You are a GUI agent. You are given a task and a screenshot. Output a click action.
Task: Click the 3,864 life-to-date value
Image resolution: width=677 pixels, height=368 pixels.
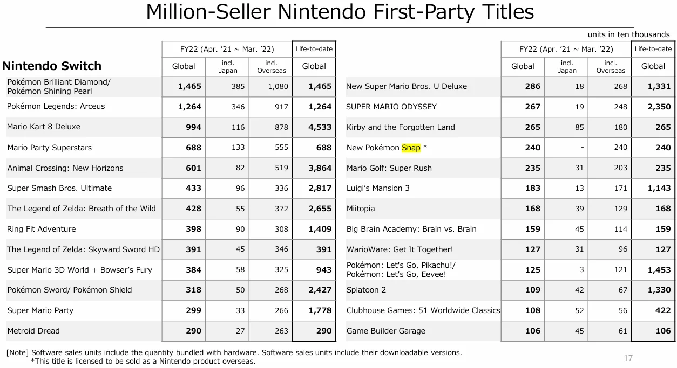click(320, 168)
